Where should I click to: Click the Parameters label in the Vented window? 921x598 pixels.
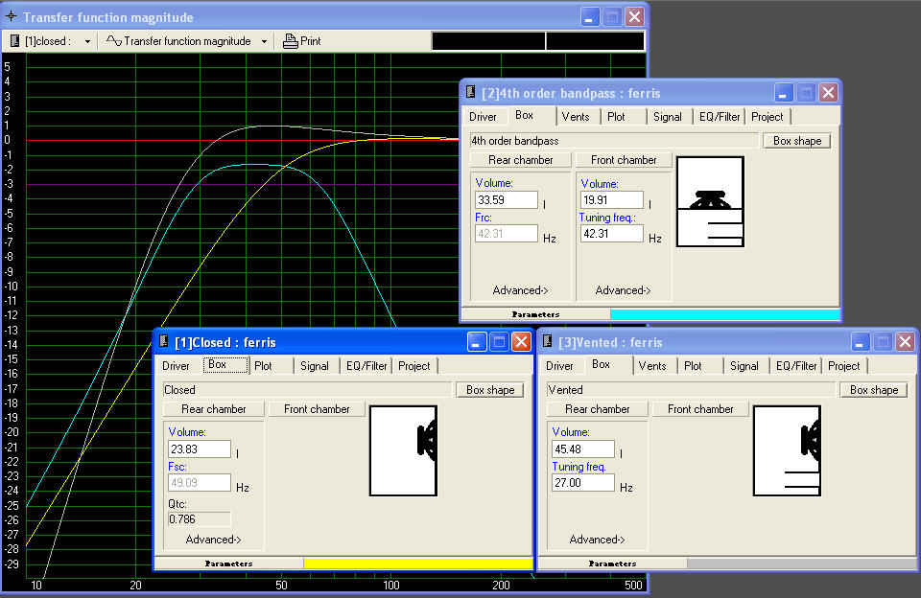tap(612, 563)
